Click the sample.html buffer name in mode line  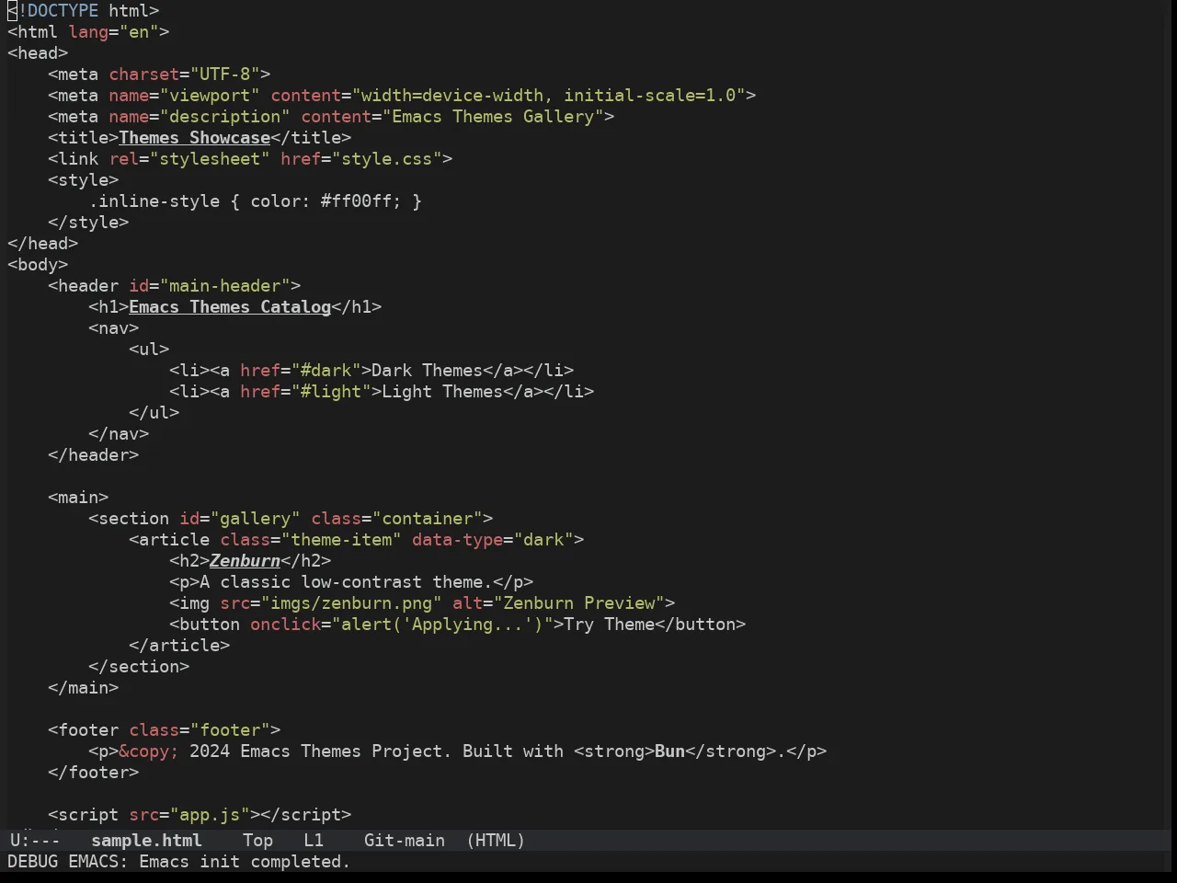click(x=146, y=840)
